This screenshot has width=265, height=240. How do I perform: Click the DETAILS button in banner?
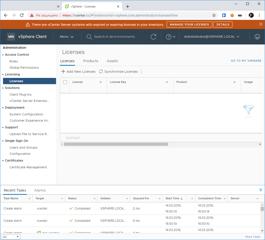point(223,24)
